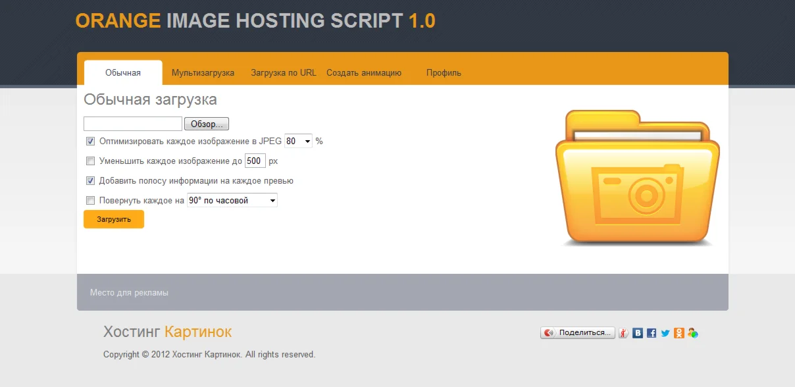This screenshot has height=387, width=795.
Task: Click the Orange Image Hosting Script title
Action: [x=255, y=21]
